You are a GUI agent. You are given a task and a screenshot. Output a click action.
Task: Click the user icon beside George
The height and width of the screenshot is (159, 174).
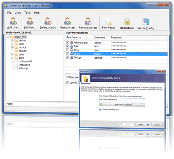coord(71,57)
